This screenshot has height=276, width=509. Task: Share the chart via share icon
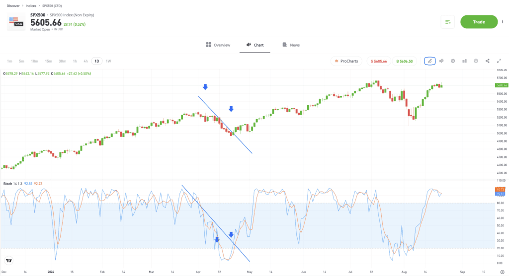point(488,61)
